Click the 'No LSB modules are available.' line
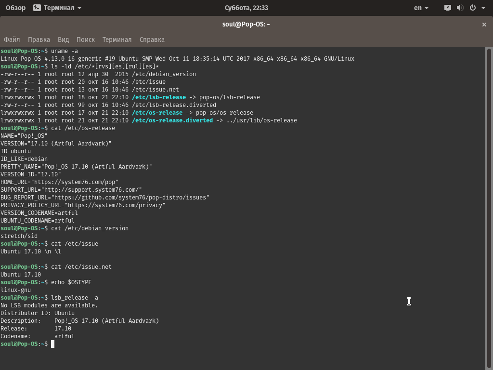Image resolution: width=493 pixels, height=370 pixels. point(50,305)
